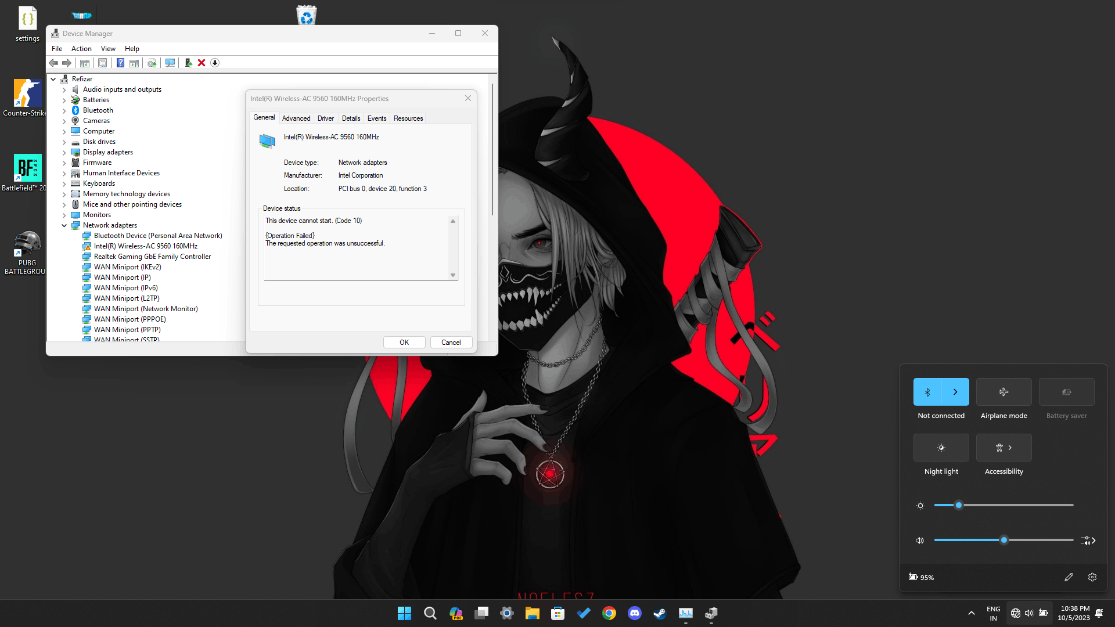
Task: Click the Back navigation arrow in Device Manager
Action: point(54,63)
